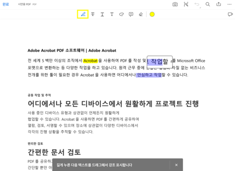Click the yellow highlighted word Acrobat

(x=90, y=61)
